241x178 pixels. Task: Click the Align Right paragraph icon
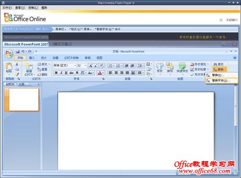pos(122,73)
